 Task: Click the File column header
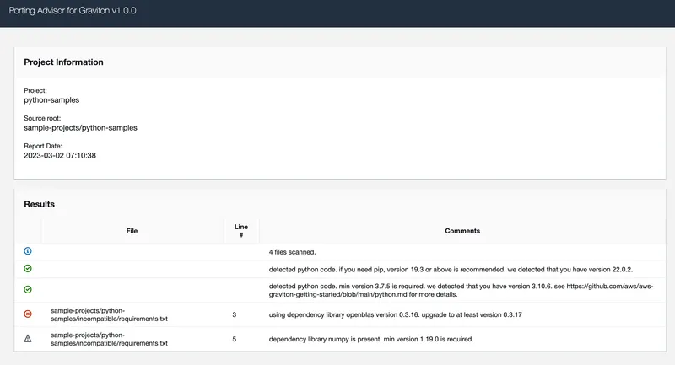click(132, 231)
